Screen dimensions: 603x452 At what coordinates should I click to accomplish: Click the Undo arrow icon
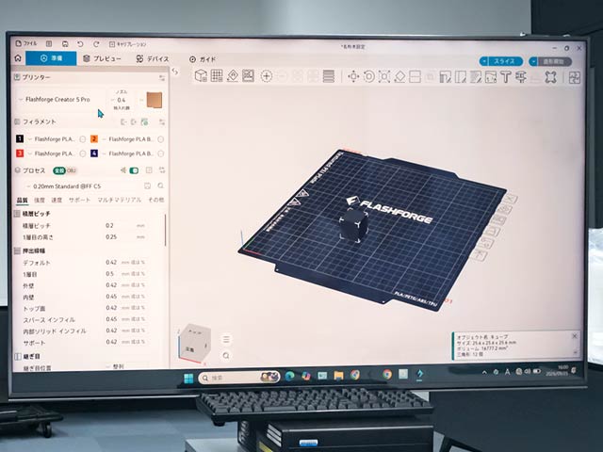[x=80, y=44]
